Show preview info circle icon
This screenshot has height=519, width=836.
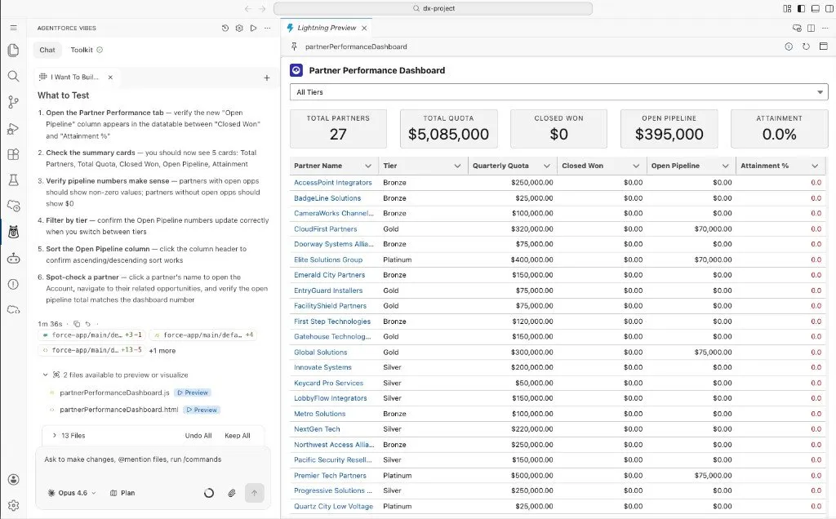pyautogui.click(x=789, y=47)
